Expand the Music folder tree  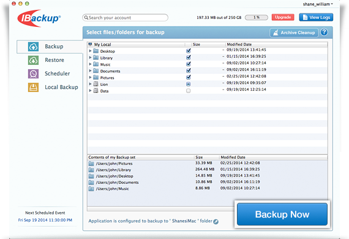tap(90, 64)
